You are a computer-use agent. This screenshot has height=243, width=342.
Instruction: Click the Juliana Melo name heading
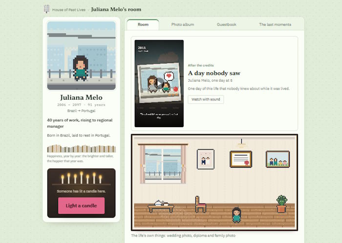(x=82, y=97)
